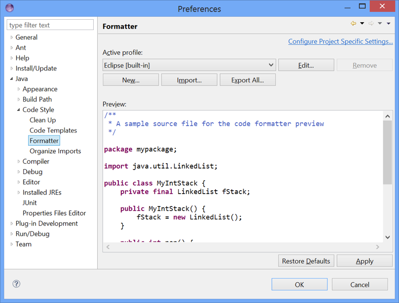
Task: Click preview horizontal scrollbar right arrow
Action: [378, 247]
